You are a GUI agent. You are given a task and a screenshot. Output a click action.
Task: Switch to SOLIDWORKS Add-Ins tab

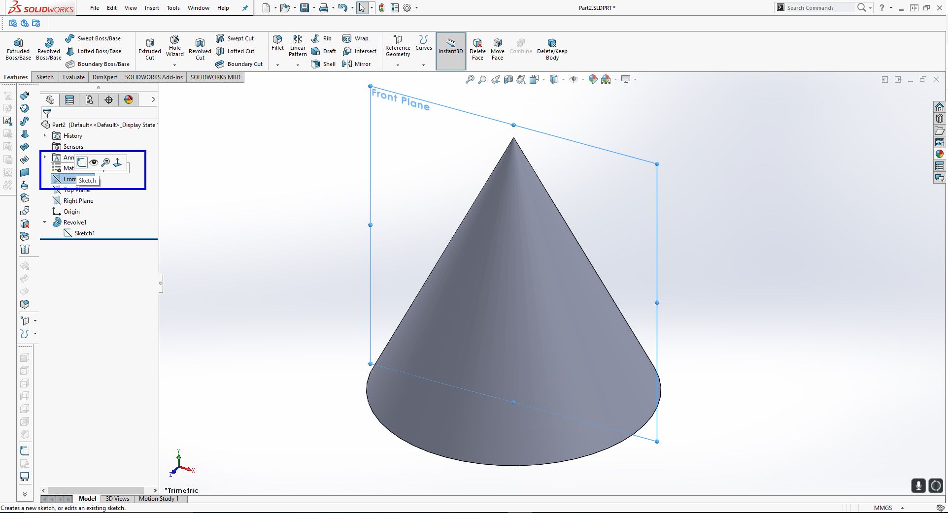tap(154, 77)
